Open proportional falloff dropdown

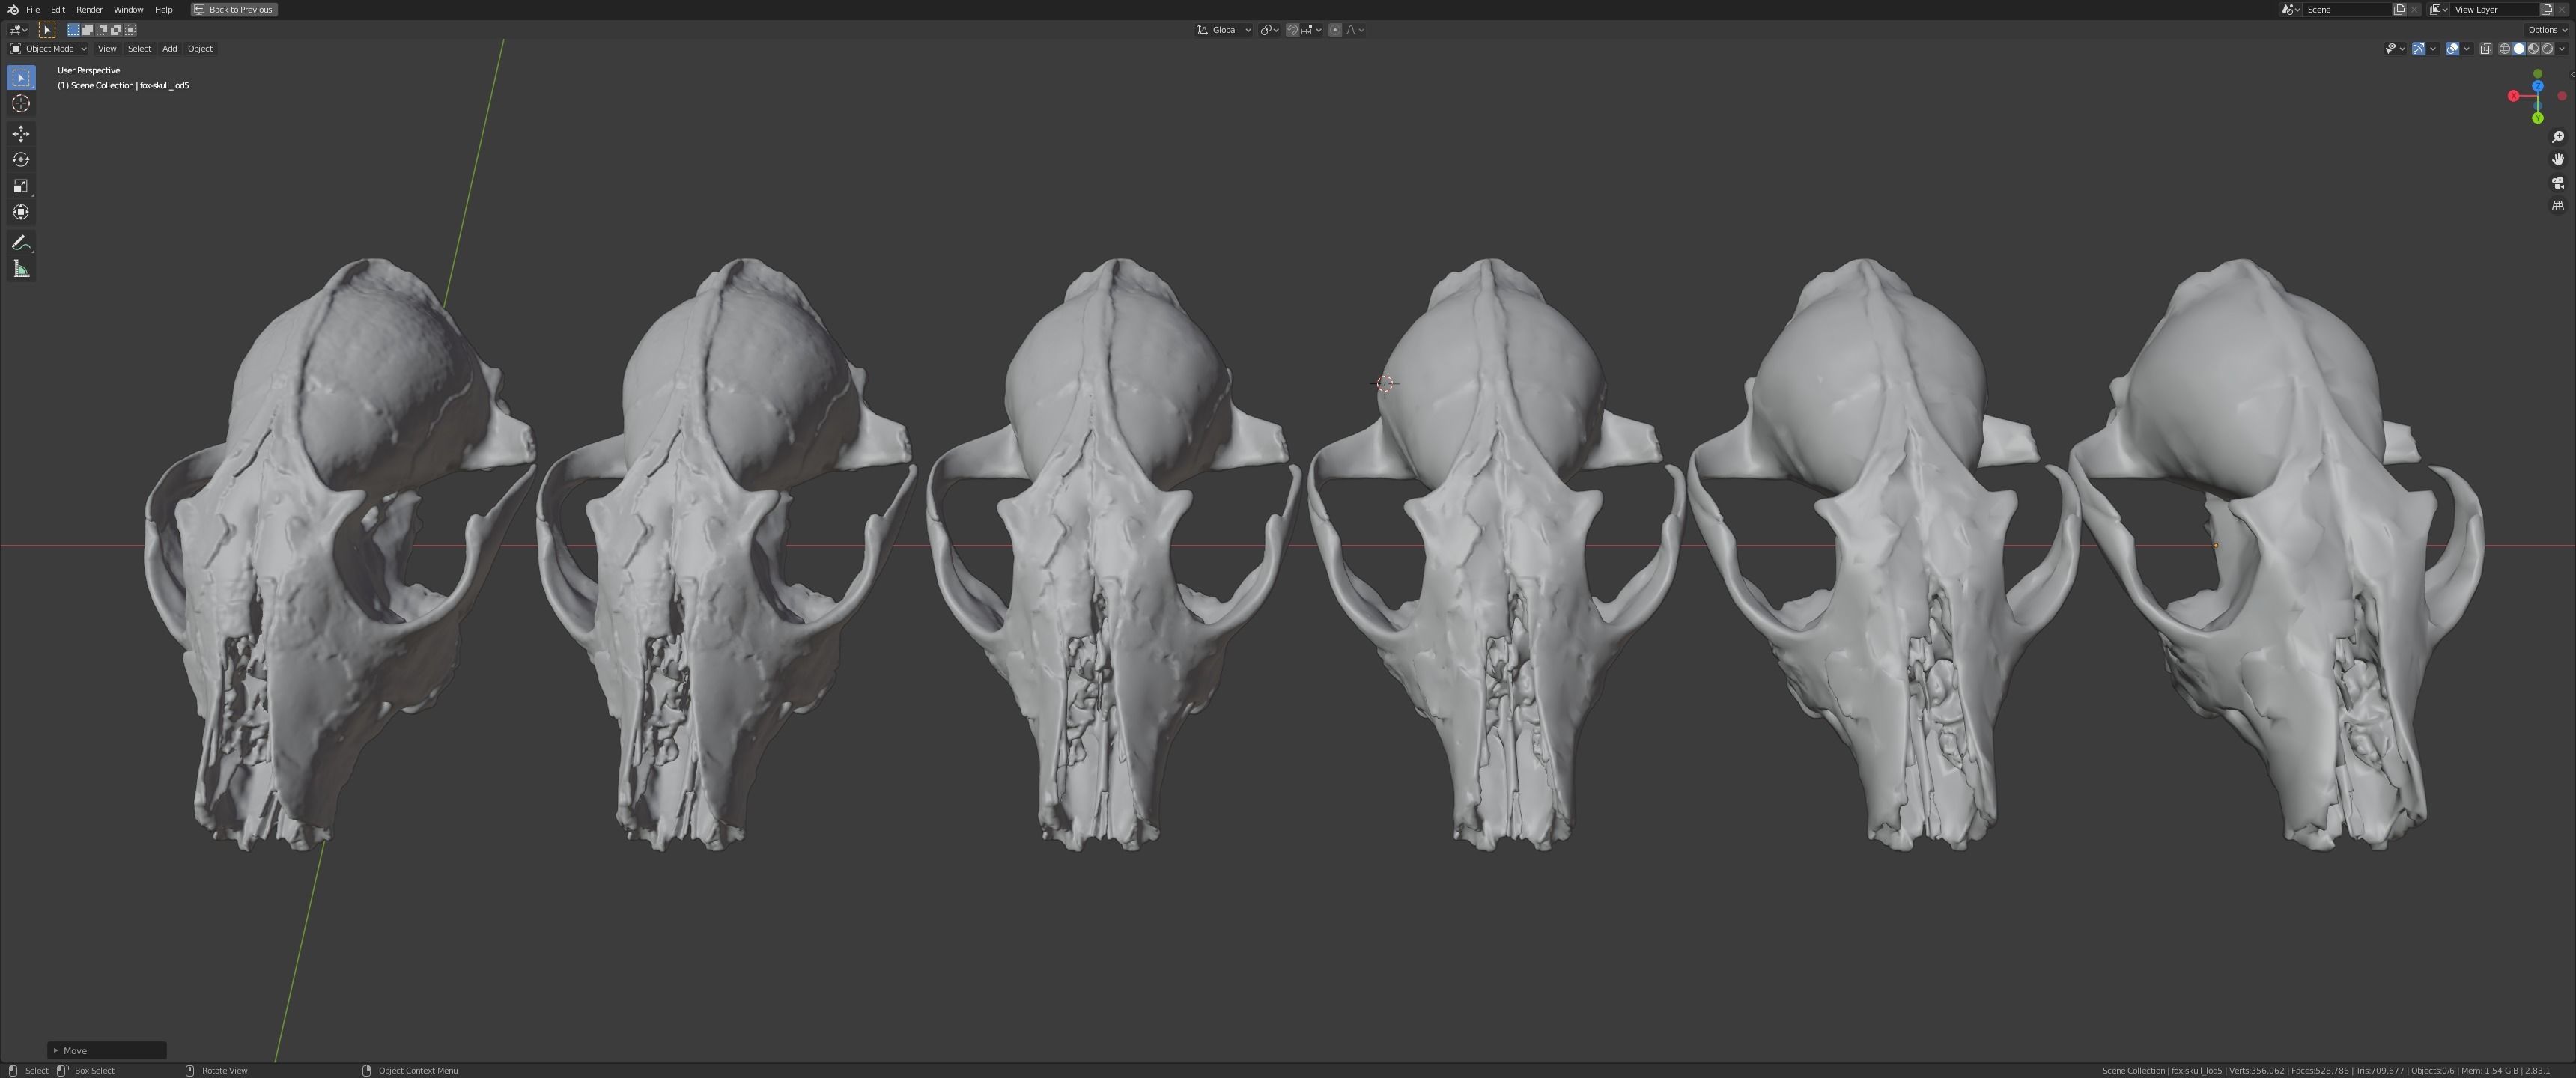tap(1355, 30)
